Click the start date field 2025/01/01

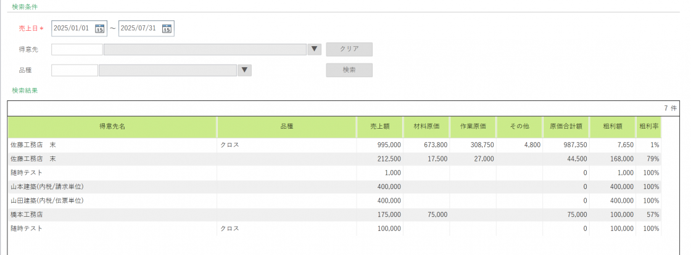coord(72,28)
